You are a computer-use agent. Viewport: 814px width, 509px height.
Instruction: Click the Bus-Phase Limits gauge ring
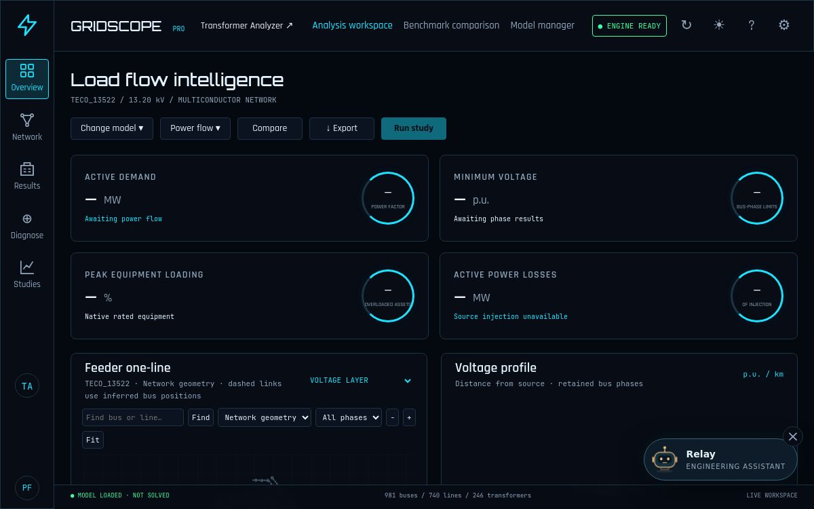pos(757,198)
